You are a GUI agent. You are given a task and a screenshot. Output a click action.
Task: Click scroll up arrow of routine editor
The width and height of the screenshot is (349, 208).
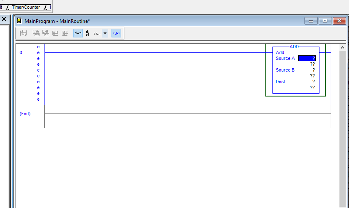[342, 47]
